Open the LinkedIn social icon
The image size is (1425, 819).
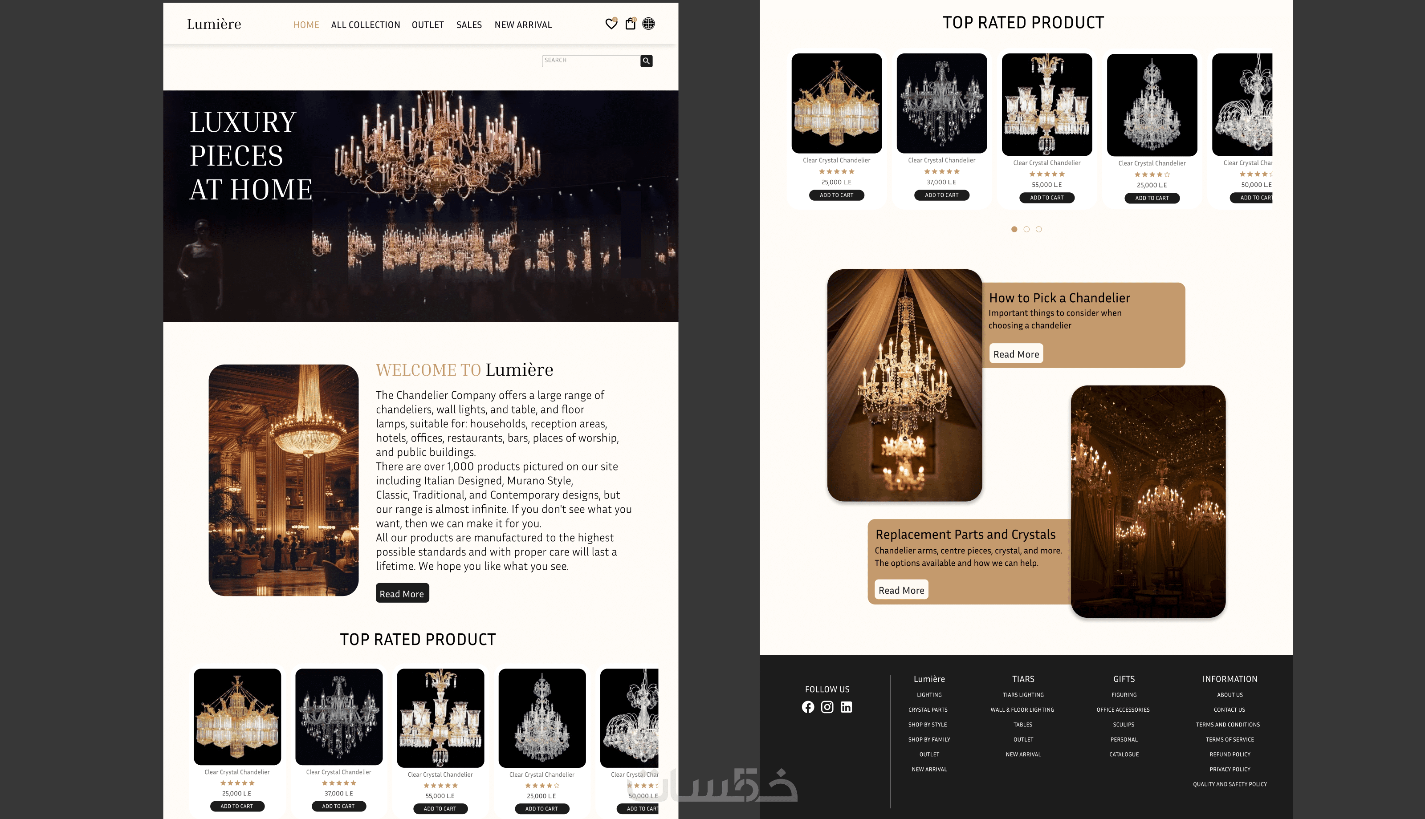[x=846, y=707]
